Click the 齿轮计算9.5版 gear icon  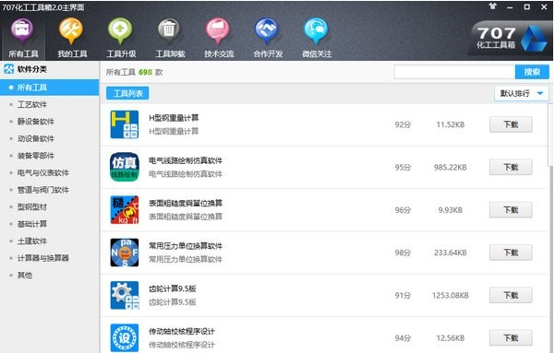click(x=125, y=295)
